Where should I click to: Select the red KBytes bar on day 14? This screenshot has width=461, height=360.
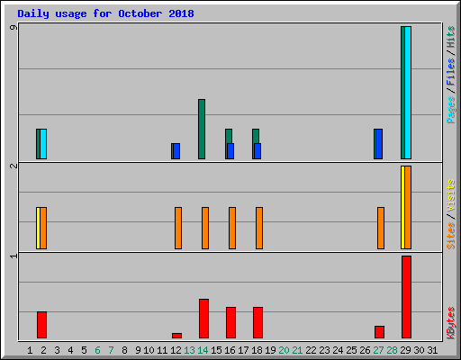(x=203, y=319)
